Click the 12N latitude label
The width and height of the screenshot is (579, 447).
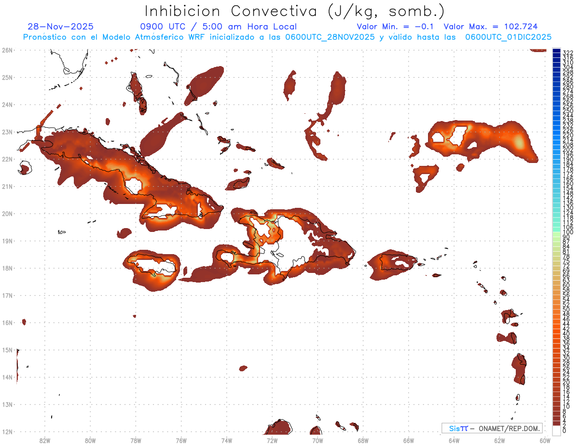click(7, 432)
